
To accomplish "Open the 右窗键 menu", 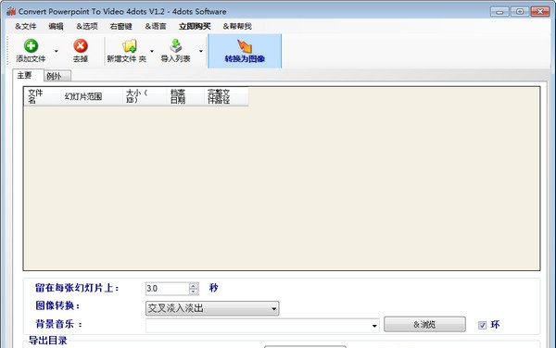I will point(120,26).
